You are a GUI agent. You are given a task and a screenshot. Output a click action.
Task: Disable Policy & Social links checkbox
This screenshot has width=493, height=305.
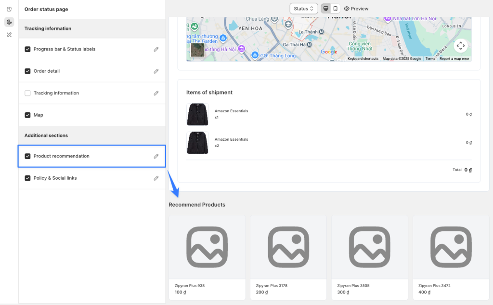pos(27,178)
